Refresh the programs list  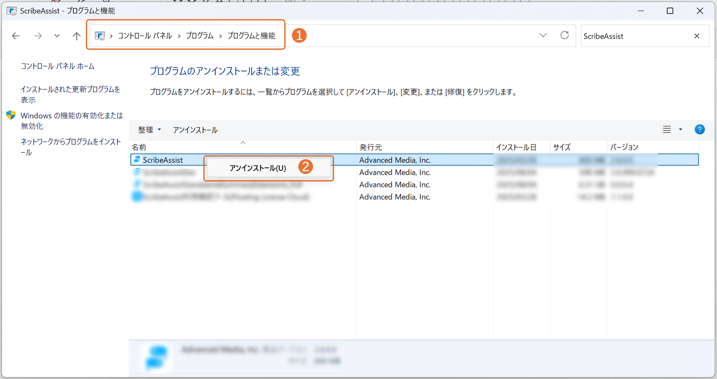pyautogui.click(x=564, y=36)
